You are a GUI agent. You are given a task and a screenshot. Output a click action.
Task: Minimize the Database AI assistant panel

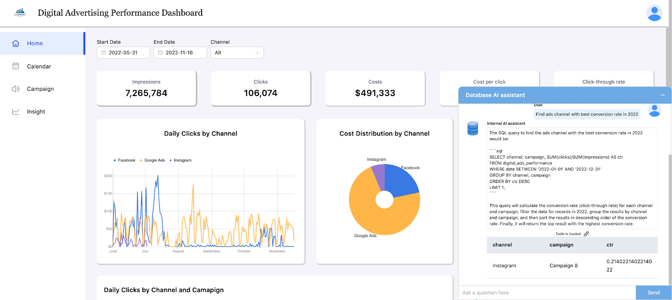(x=662, y=95)
